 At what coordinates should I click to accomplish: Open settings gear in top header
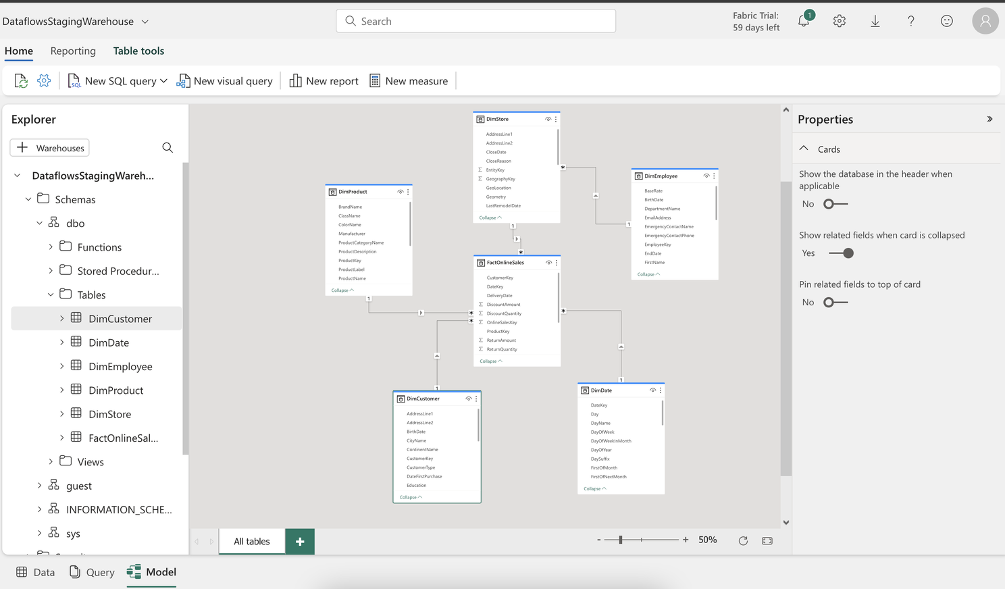coord(840,21)
